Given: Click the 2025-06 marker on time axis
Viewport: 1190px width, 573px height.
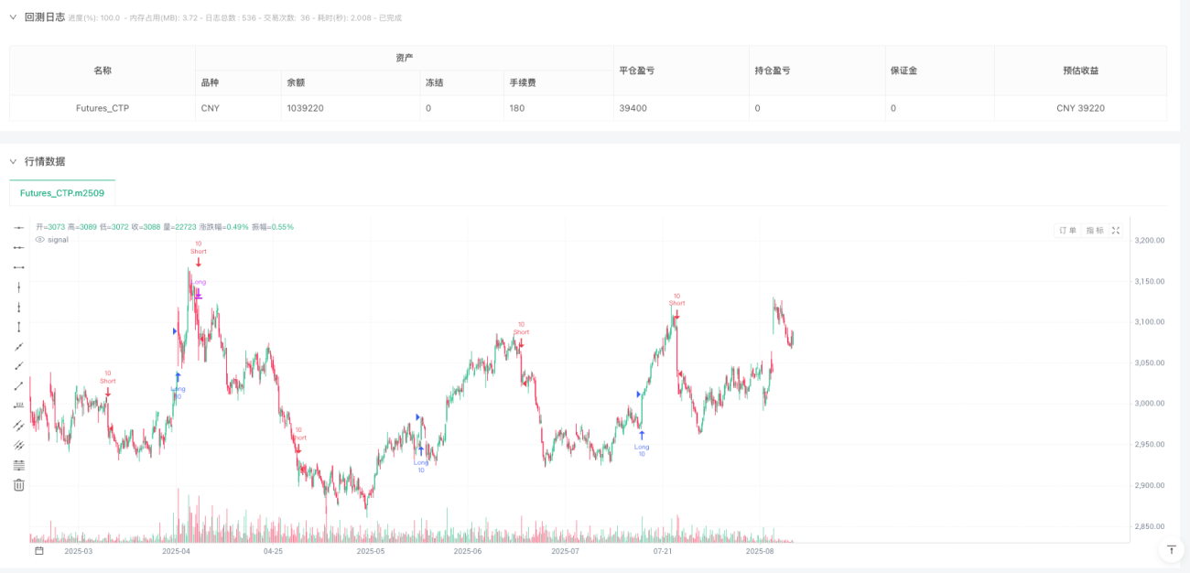Looking at the screenshot, I should pos(468,551).
